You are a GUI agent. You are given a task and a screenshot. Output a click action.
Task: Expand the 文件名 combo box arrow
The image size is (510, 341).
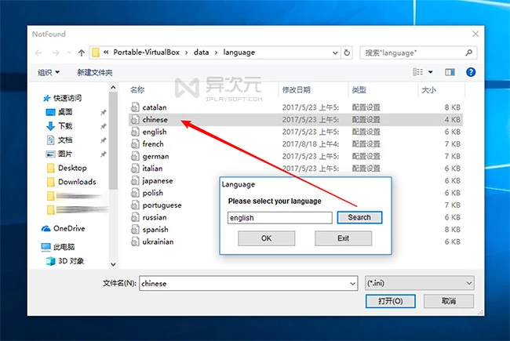coord(352,284)
